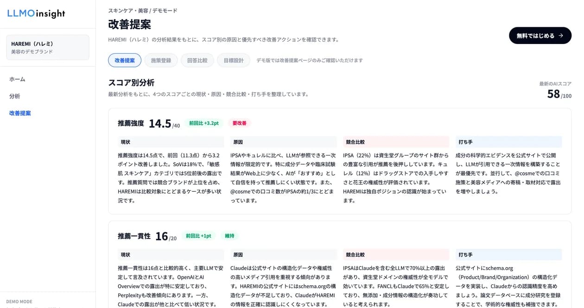
Task: Open 分析 in the sidebar
Action: (15, 96)
